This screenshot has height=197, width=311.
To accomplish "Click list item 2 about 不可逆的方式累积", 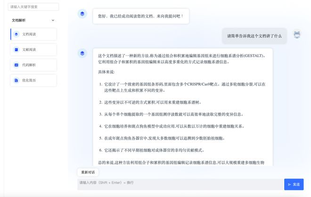I will pyautogui.click(x=150, y=102).
